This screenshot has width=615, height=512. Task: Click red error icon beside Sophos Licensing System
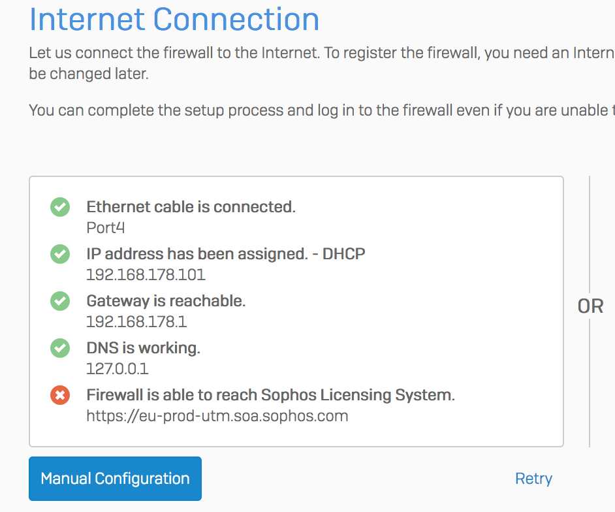coord(60,395)
